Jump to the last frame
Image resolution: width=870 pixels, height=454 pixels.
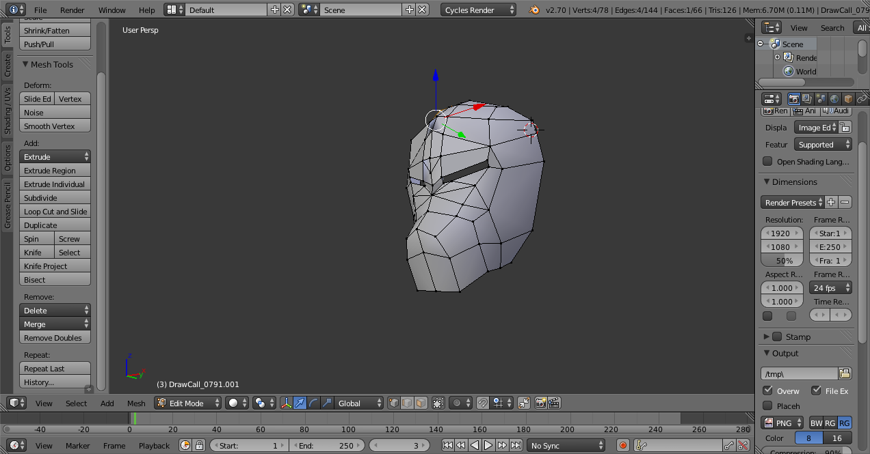click(x=515, y=445)
